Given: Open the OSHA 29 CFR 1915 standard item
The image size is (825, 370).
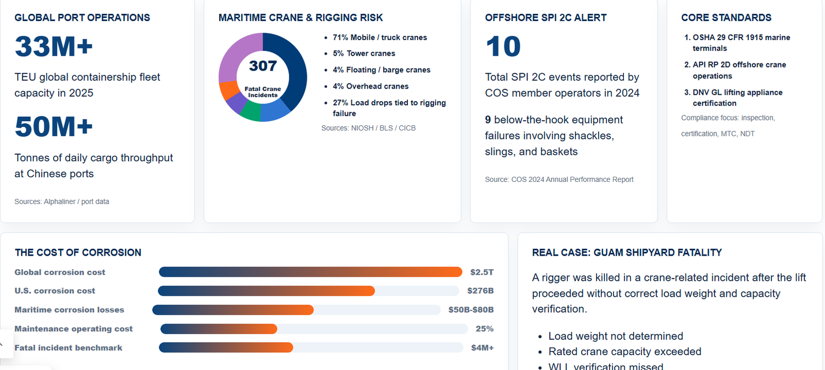Looking at the screenshot, I should click(741, 43).
